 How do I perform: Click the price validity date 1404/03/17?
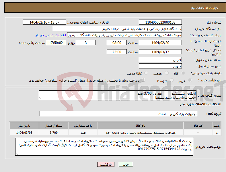(160, 52)
